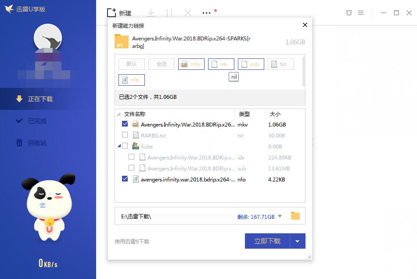
Task: Click the filter panel scrollbar
Action: click(x=304, y=71)
